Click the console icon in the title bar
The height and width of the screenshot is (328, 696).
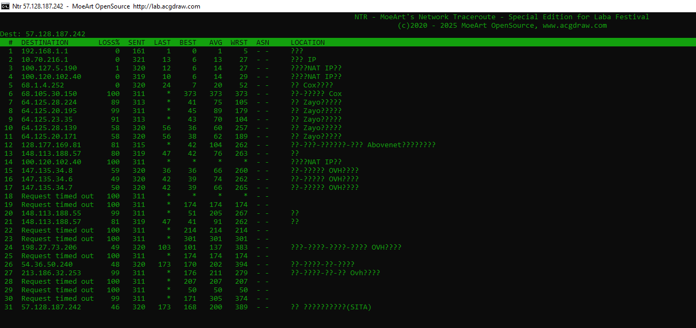click(6, 6)
